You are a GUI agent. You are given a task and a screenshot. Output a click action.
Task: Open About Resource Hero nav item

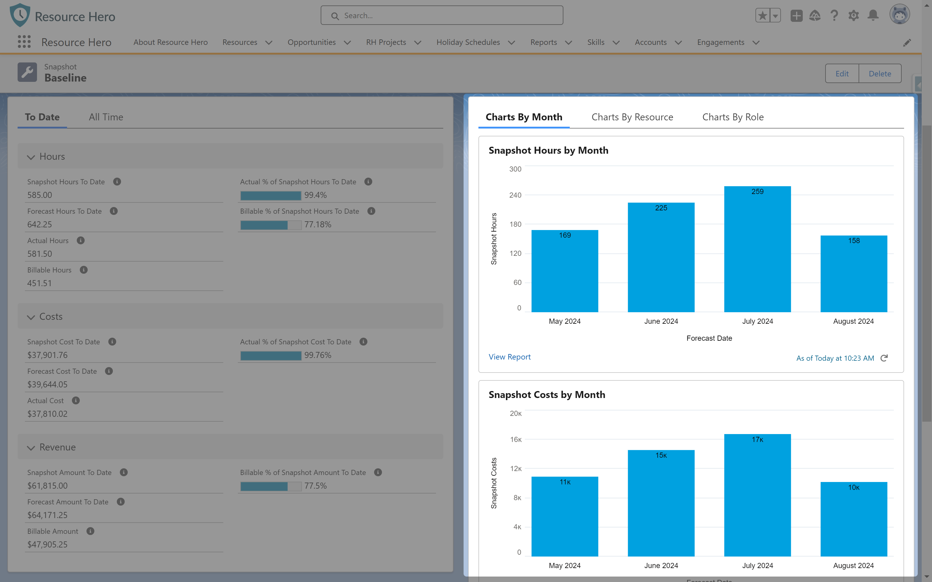tap(171, 42)
